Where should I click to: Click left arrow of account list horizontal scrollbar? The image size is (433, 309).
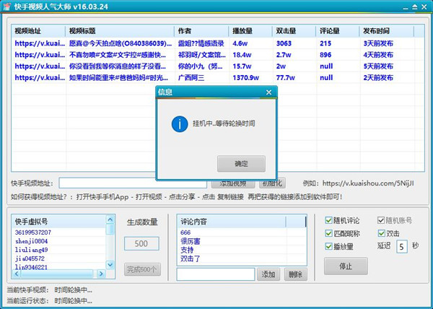coord(17,274)
